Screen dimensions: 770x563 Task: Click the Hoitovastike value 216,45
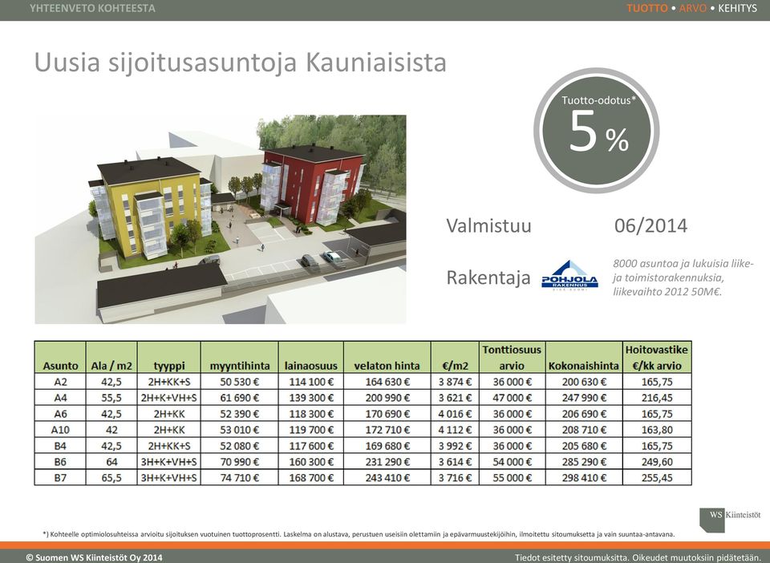pyautogui.click(x=657, y=398)
